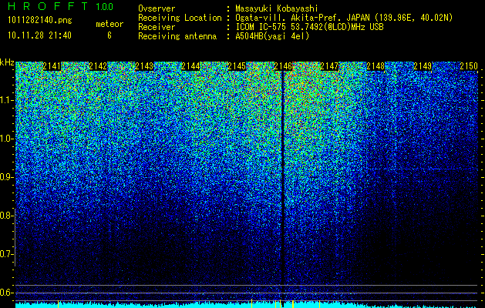The height and width of the screenshot is (308, 485).
Task: Click the 1.1 kHz frequency tick label
Action: 6,100
